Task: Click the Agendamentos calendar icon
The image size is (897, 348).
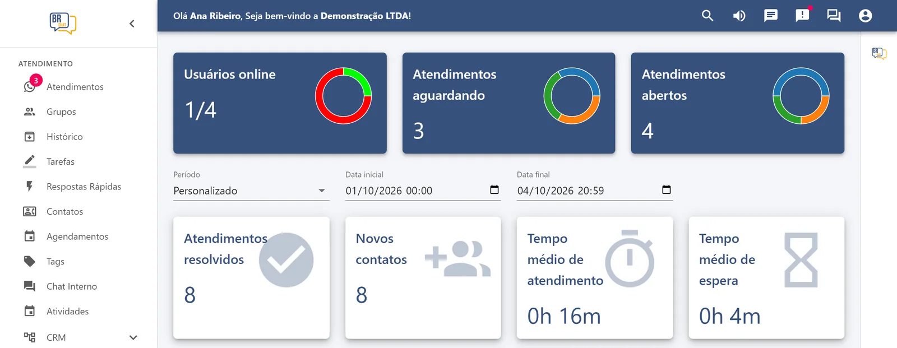Action: (30, 236)
